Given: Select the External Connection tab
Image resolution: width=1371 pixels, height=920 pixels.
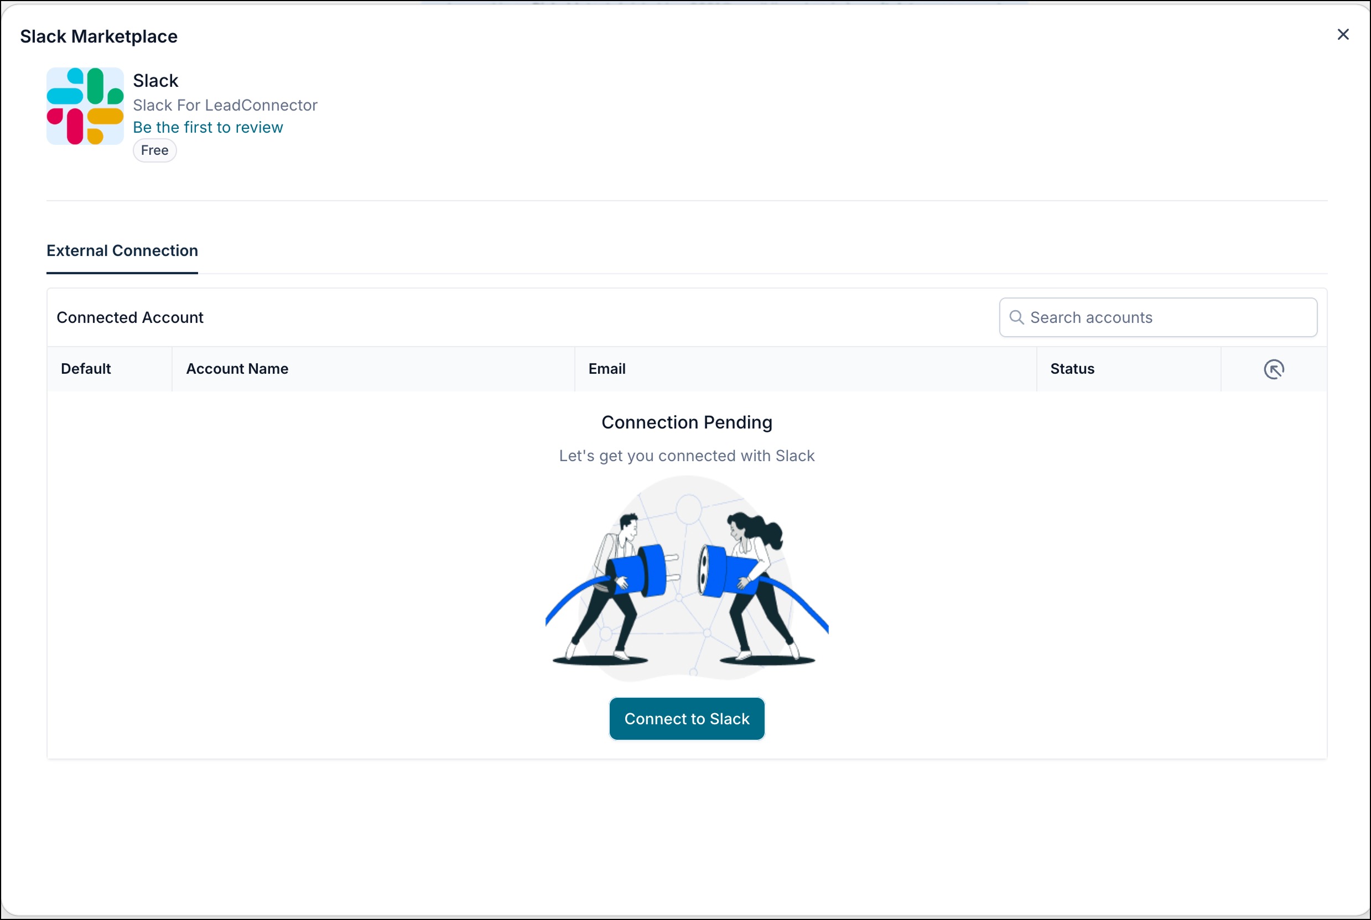Looking at the screenshot, I should point(122,250).
